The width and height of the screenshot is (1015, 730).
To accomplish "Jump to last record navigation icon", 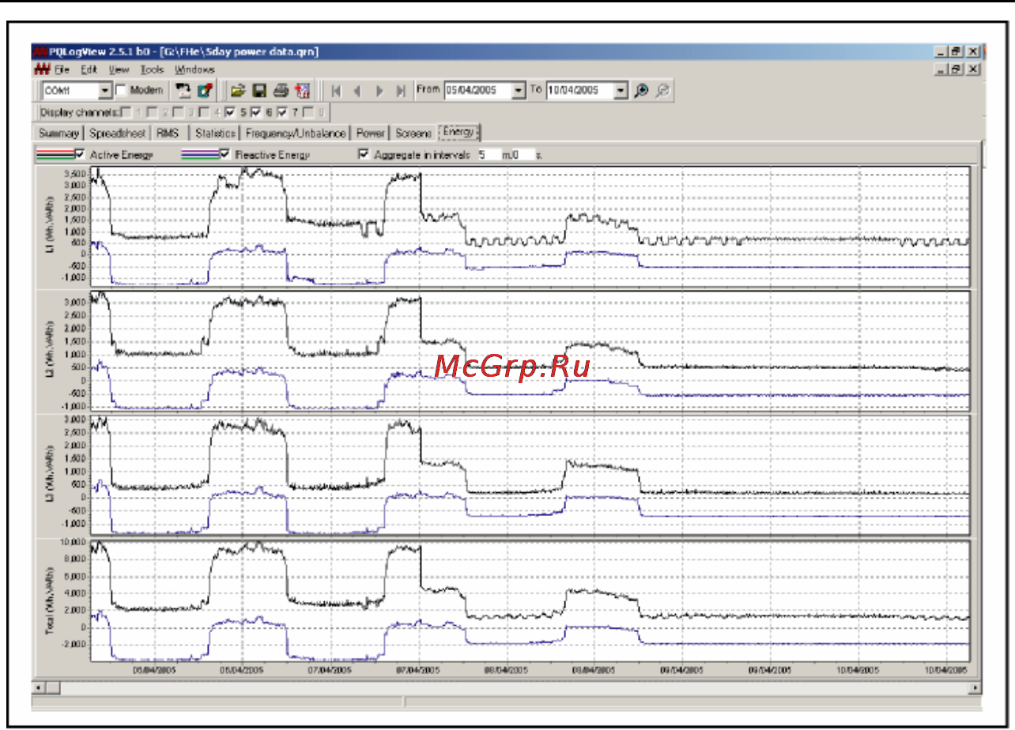I will pos(400,90).
